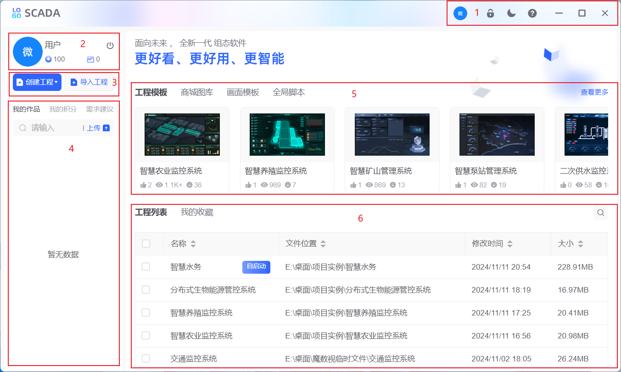621x372 pixels.
Task: Open the 我的收藏 tab
Action: [197, 212]
